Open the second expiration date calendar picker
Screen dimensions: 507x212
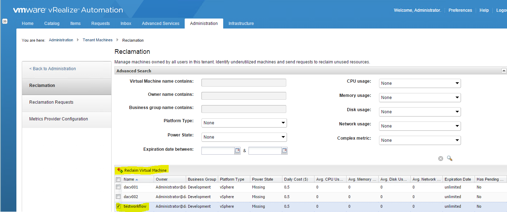tap(285, 151)
